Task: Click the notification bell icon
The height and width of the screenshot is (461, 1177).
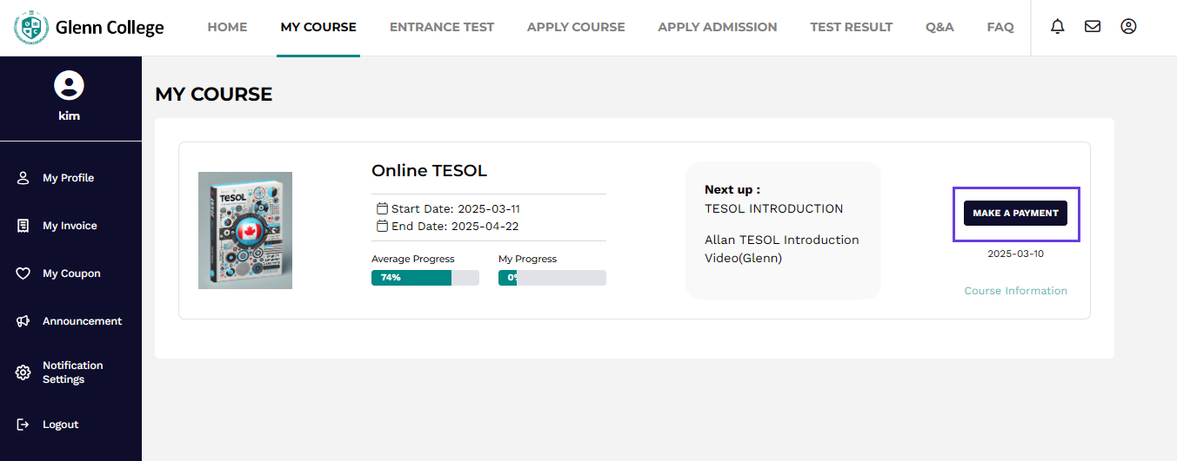Action: (x=1058, y=27)
